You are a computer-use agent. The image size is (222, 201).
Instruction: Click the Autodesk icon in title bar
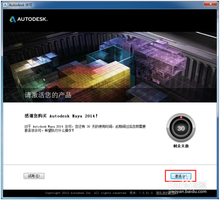pos(6,5)
